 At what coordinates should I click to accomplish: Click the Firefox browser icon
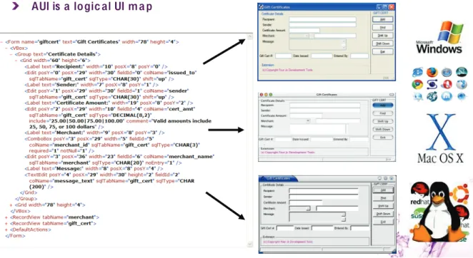[x=432, y=73]
